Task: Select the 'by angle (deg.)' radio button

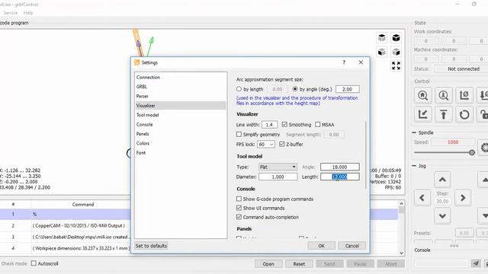Action: [x=295, y=89]
